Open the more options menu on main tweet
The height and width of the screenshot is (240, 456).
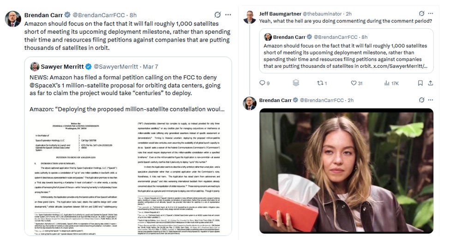click(x=228, y=15)
